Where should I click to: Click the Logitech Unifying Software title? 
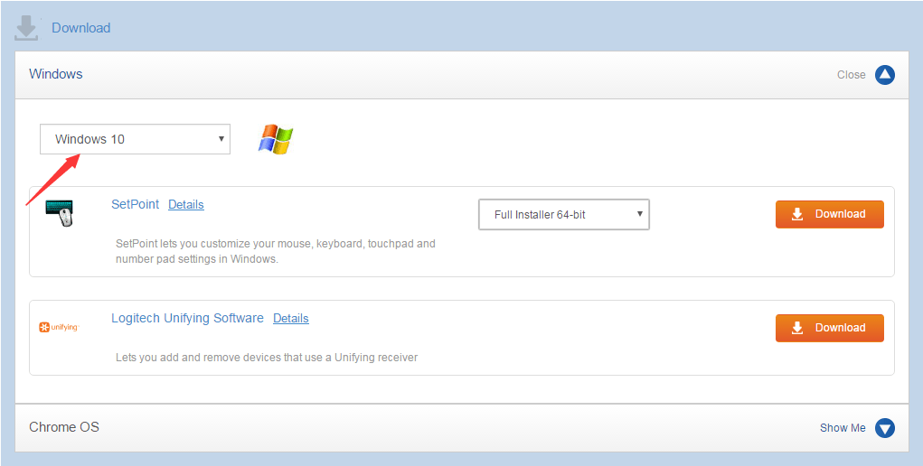point(187,318)
